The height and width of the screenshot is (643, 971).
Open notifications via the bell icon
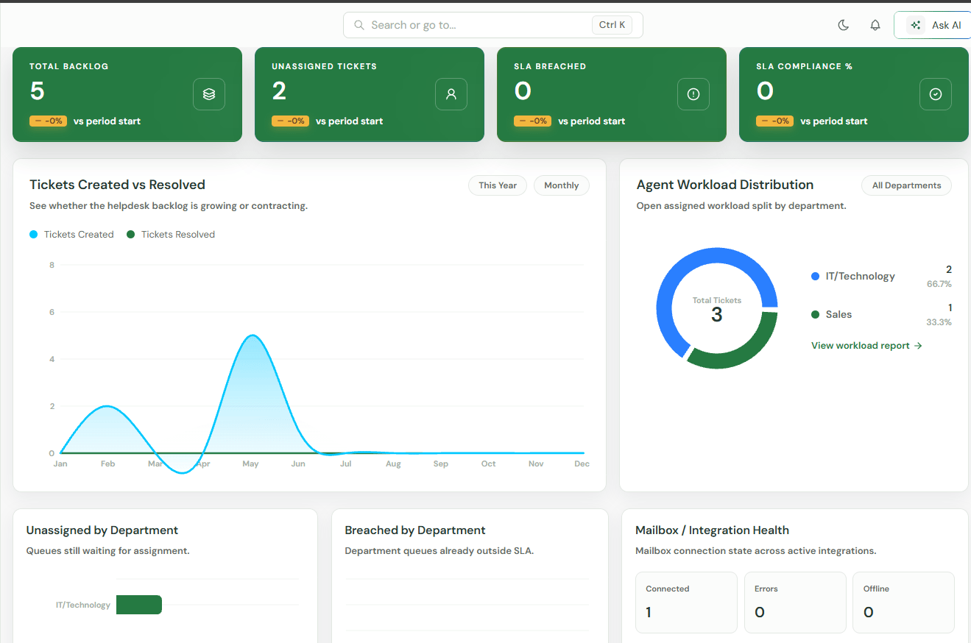(x=875, y=25)
